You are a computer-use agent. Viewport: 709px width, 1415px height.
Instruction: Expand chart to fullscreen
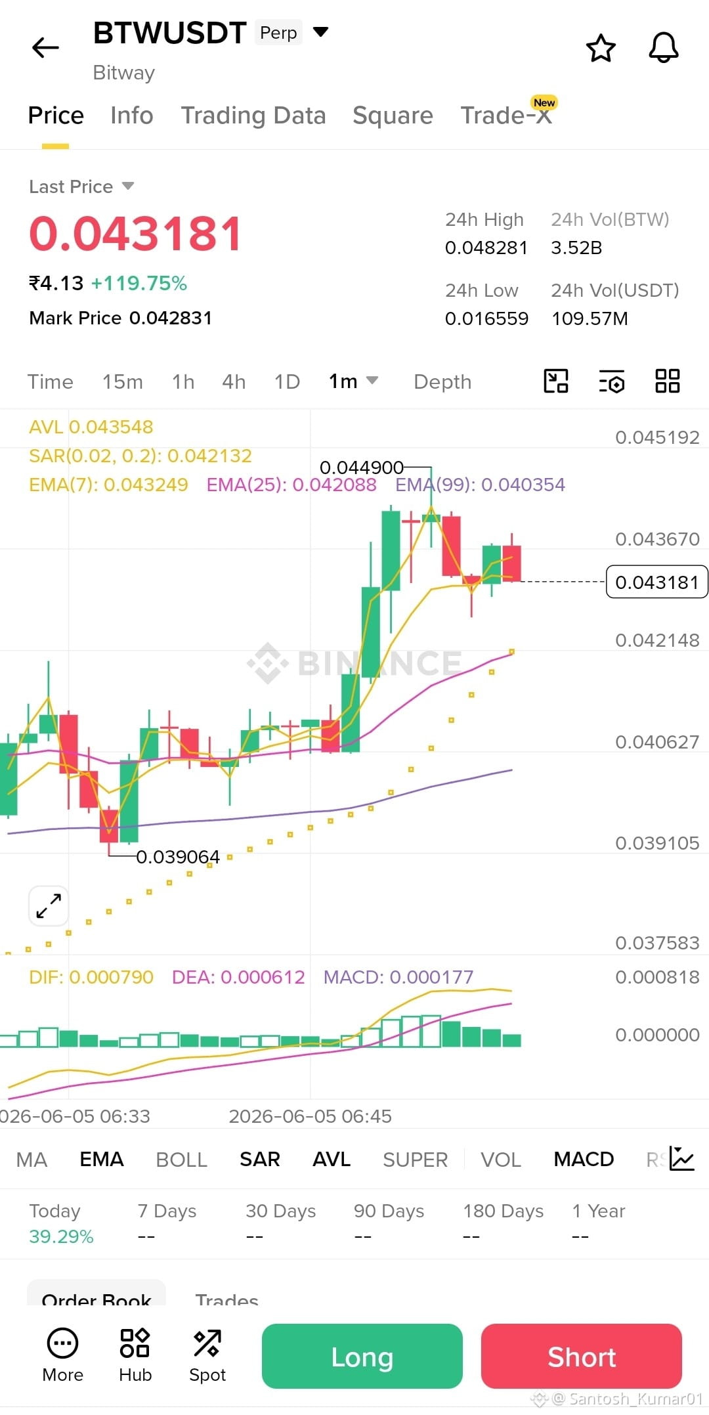pyautogui.click(x=49, y=905)
